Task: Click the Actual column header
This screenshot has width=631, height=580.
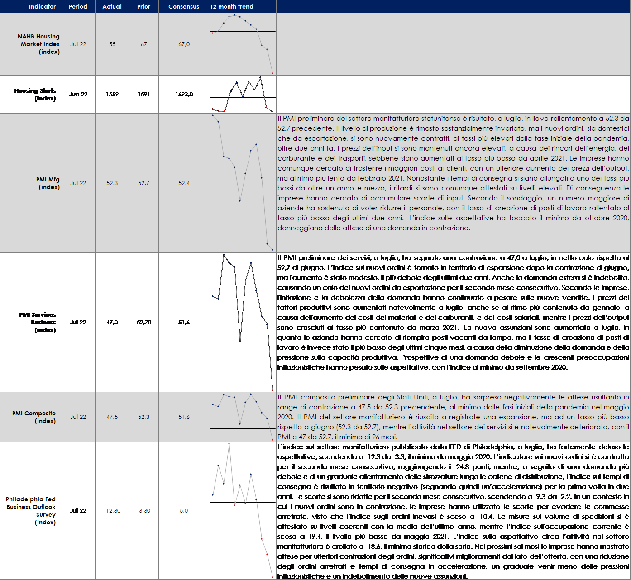Action: tap(112, 6)
